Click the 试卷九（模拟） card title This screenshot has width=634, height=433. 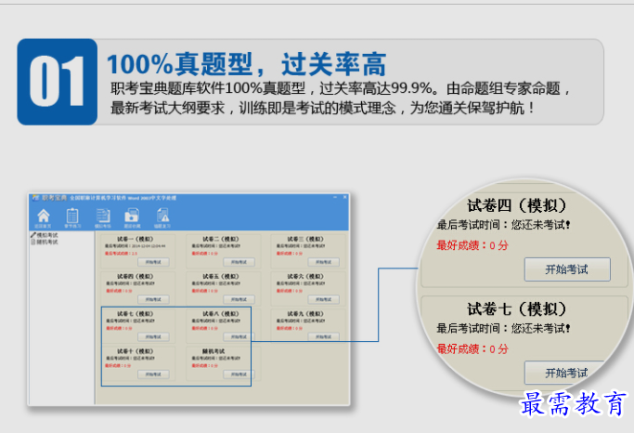pyautogui.click(x=305, y=314)
